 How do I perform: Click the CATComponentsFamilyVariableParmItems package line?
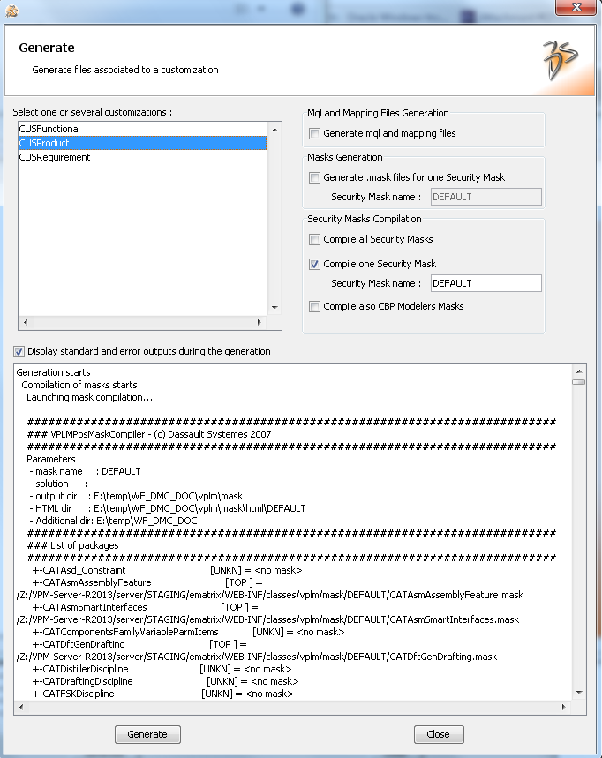coord(188,633)
